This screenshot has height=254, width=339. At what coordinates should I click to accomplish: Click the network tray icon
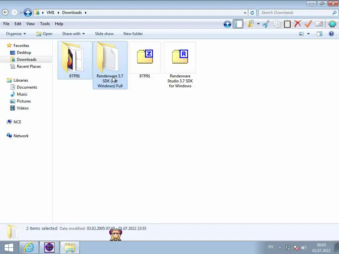[288, 247]
